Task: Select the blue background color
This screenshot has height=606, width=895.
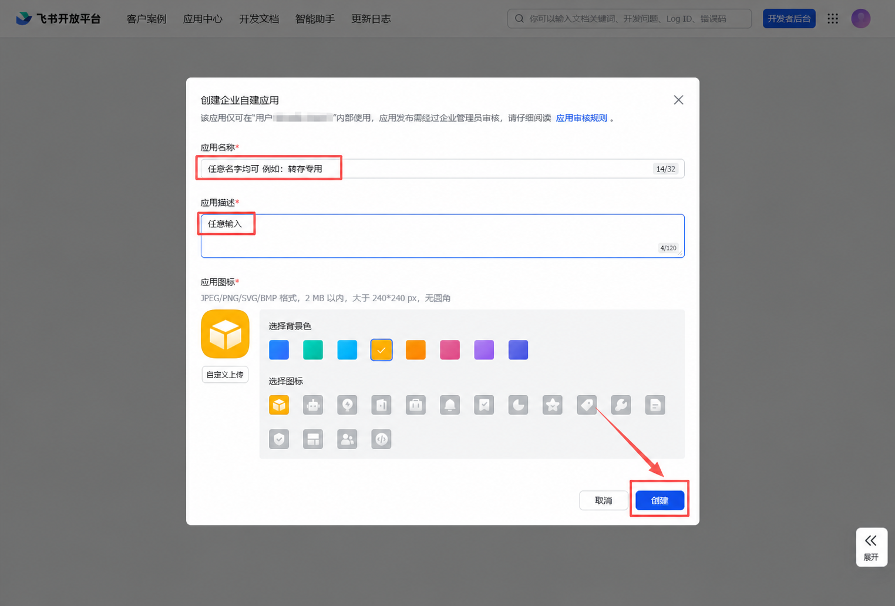Action: pyautogui.click(x=279, y=350)
